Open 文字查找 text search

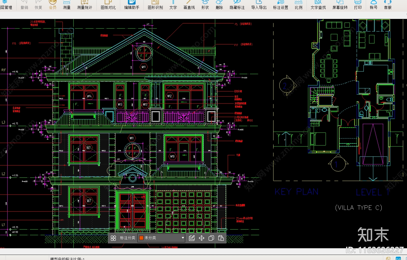click(x=318, y=5)
